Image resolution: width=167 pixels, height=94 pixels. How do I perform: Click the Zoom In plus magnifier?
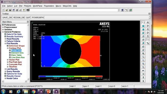click(143, 64)
